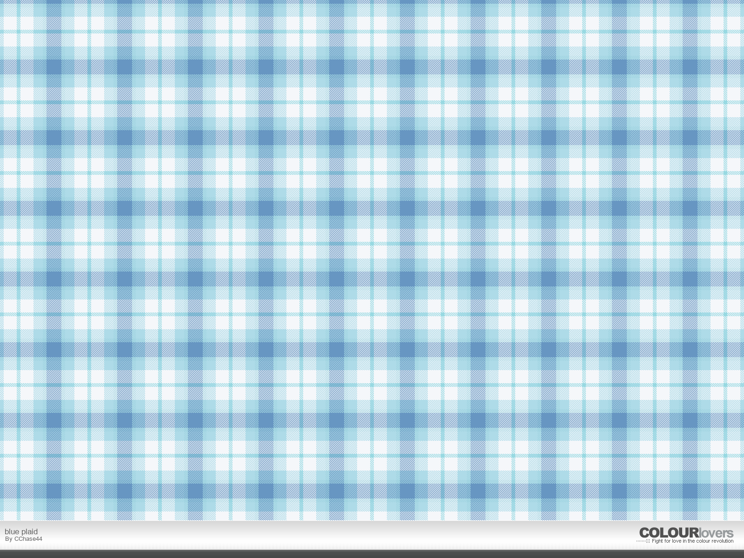This screenshot has width=744, height=558.
Task: Click the bold COLOUR word in logo
Action: coord(669,532)
